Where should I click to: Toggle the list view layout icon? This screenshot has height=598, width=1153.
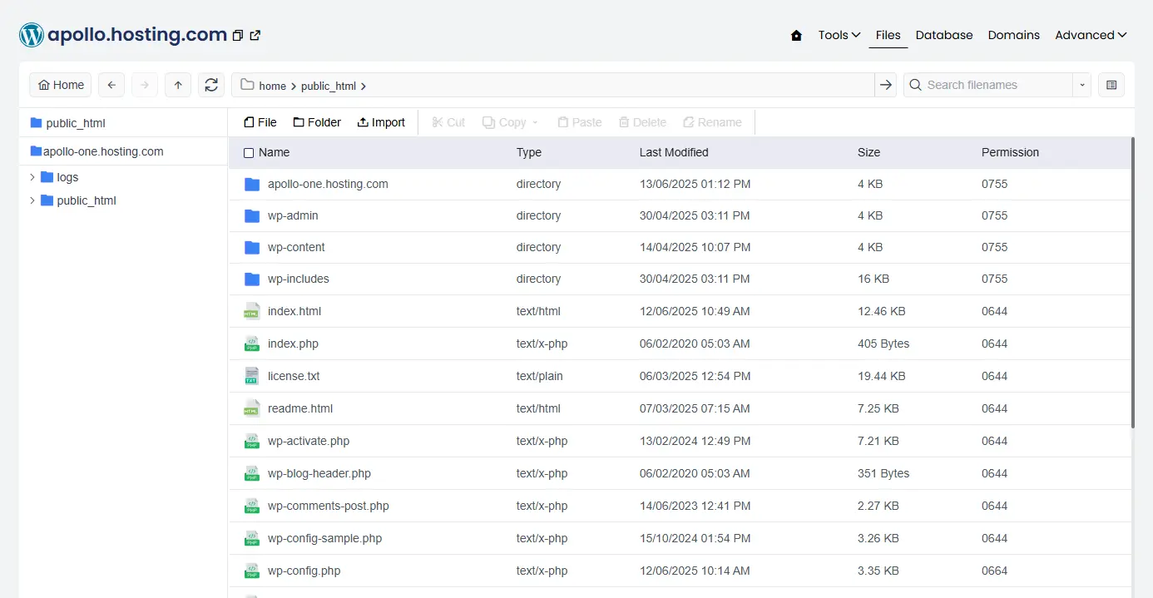1111,85
